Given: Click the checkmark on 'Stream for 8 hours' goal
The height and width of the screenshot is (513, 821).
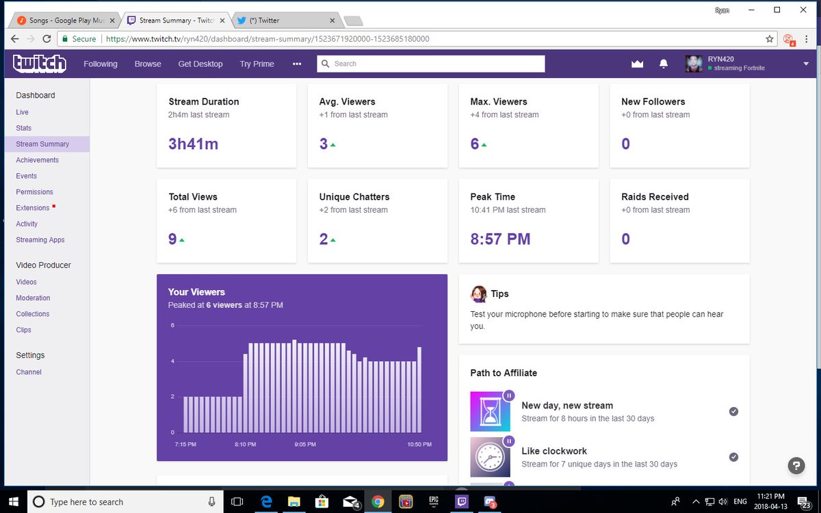Looking at the screenshot, I should 733,412.
